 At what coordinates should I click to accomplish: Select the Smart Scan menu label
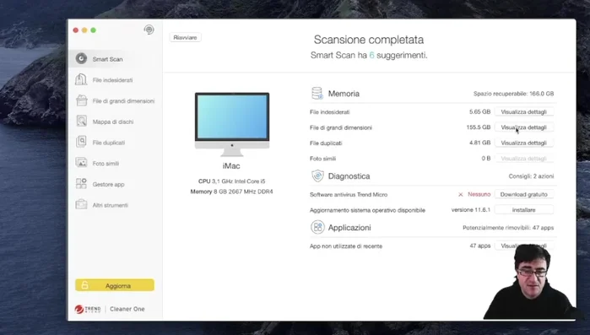[107, 59]
